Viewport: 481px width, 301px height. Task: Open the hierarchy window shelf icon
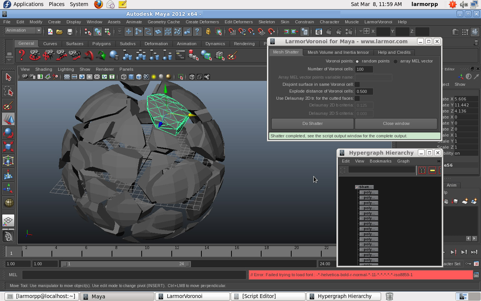coord(180,56)
